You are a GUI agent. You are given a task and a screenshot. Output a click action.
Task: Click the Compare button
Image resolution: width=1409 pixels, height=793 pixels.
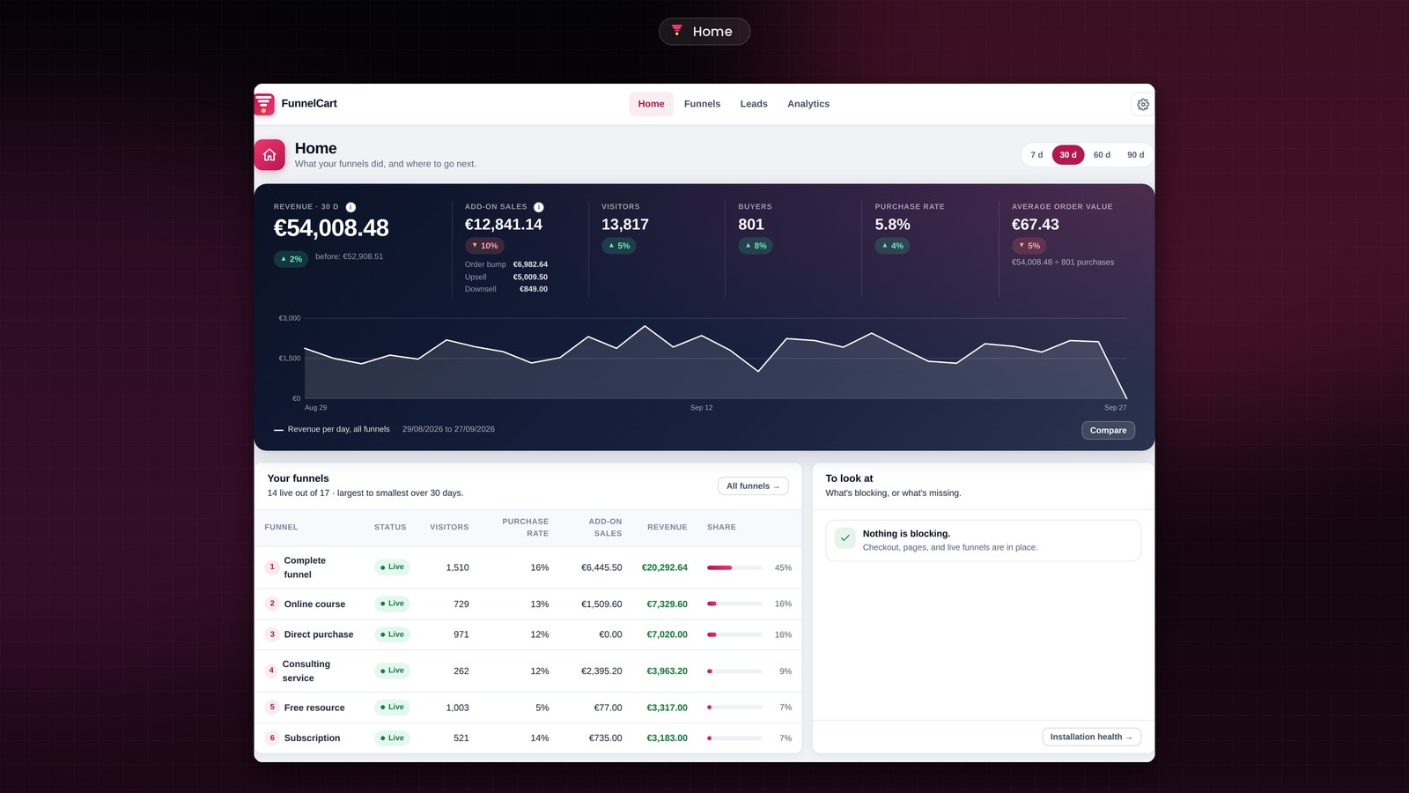[1108, 430]
